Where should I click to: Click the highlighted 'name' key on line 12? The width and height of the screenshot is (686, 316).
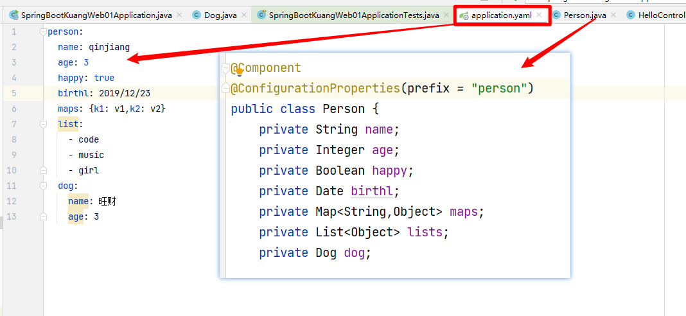pyautogui.click(x=78, y=201)
